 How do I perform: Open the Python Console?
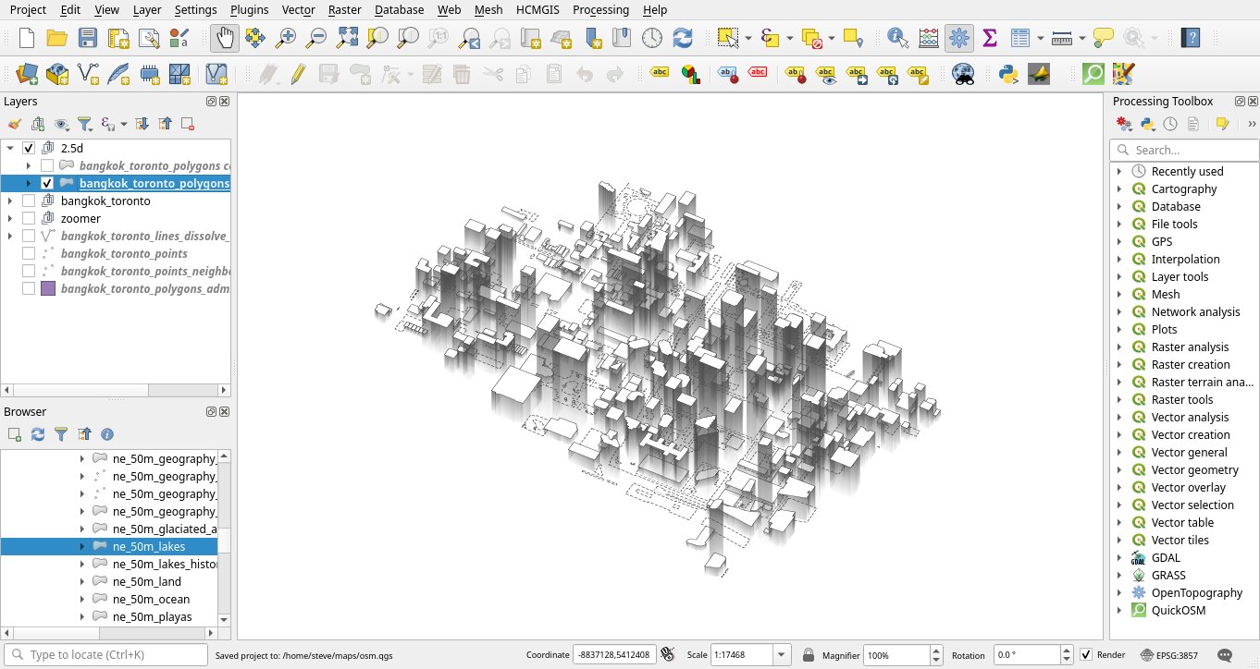tap(1007, 73)
